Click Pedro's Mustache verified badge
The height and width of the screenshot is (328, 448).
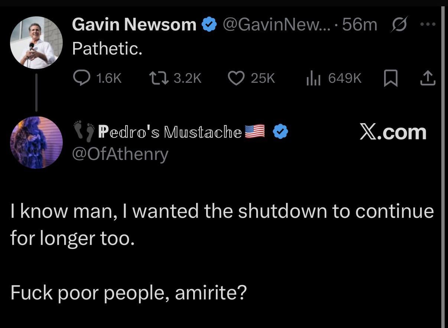280,132
